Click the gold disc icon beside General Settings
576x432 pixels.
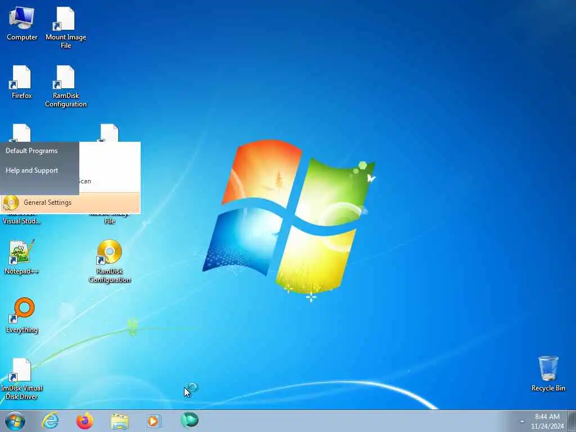(x=11, y=202)
